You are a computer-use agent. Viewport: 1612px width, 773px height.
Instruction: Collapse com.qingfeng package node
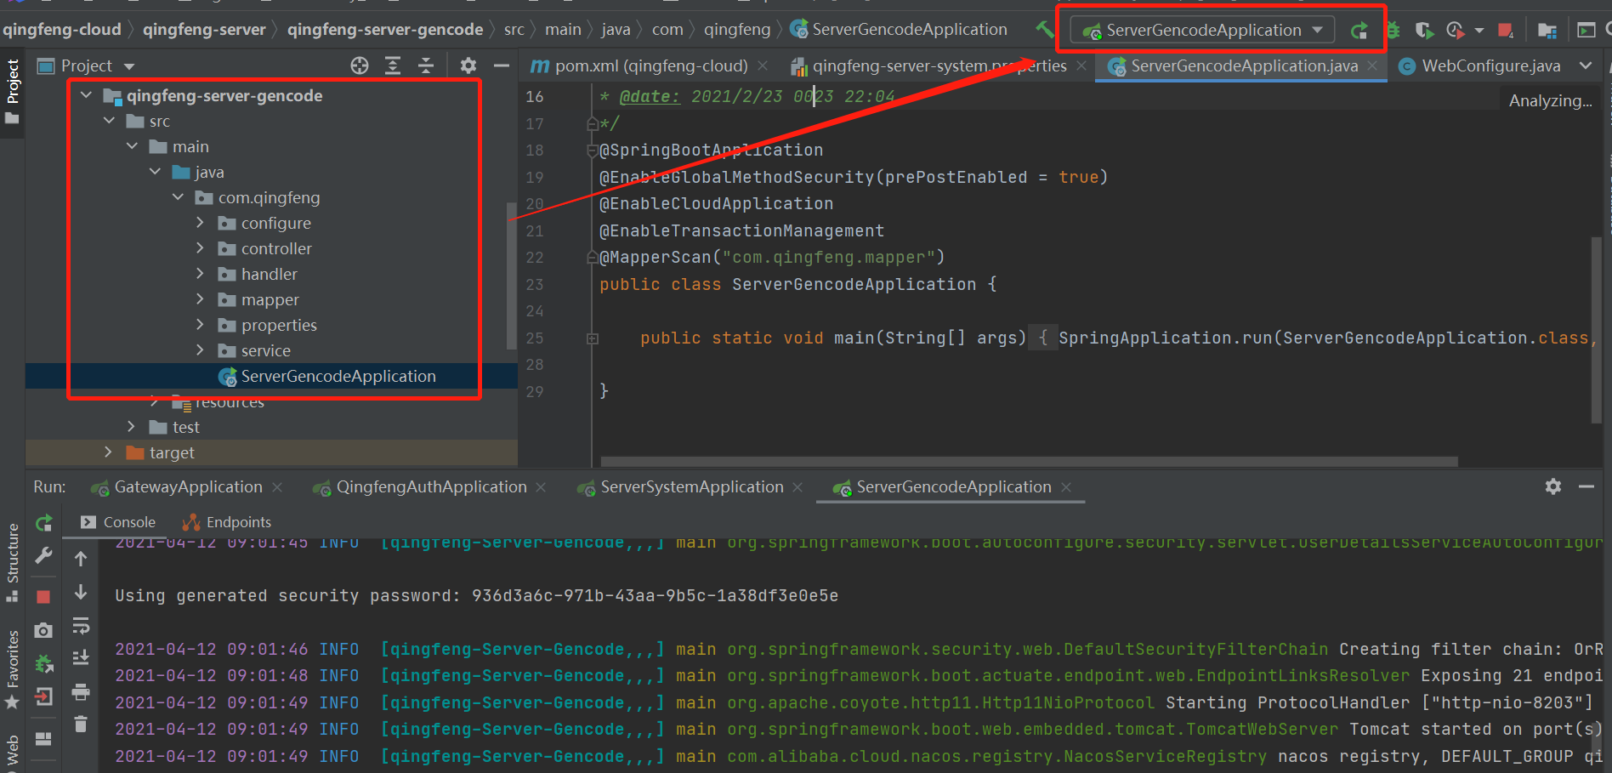[178, 197]
